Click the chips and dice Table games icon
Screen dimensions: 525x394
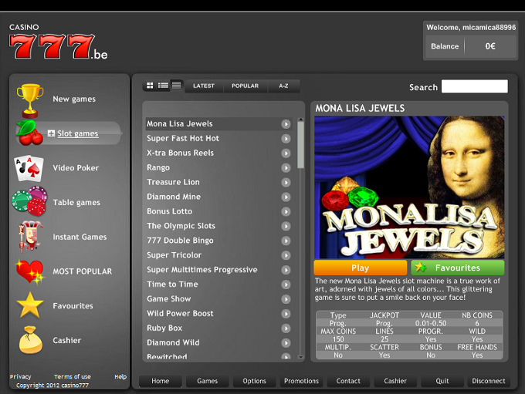pos(29,201)
